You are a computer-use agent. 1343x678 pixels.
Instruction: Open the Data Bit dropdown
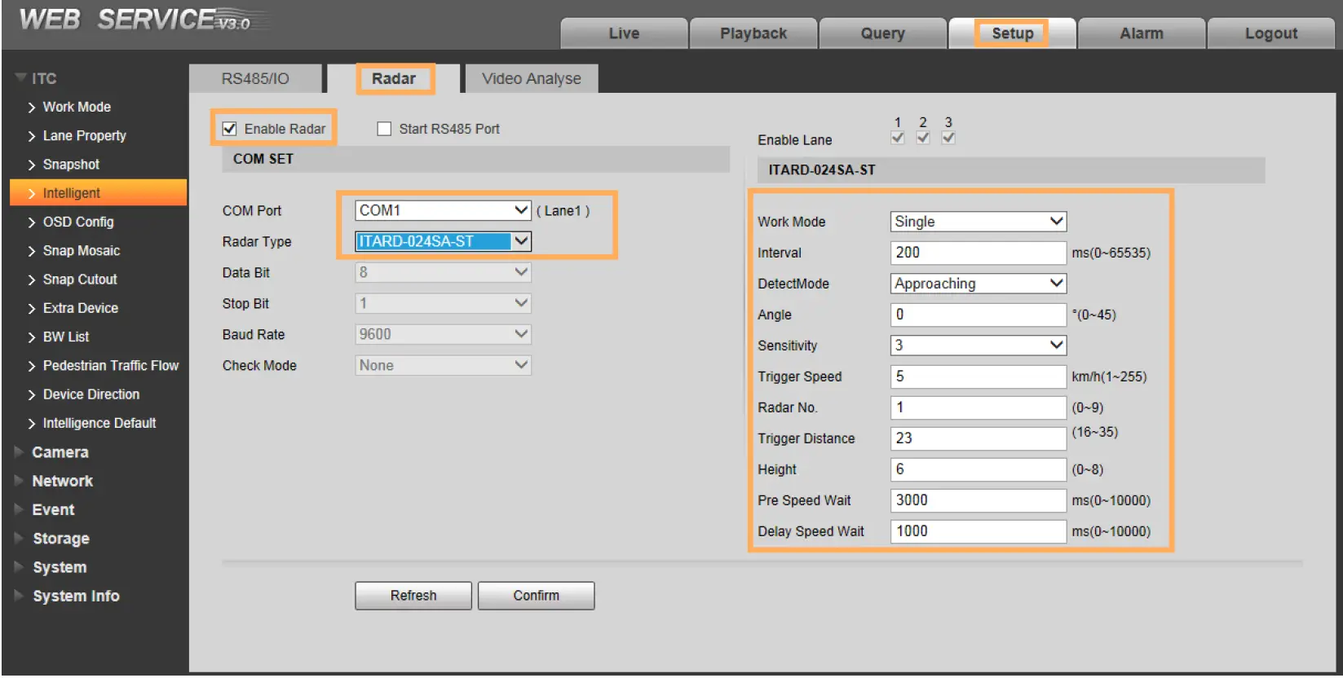pyautogui.click(x=444, y=272)
